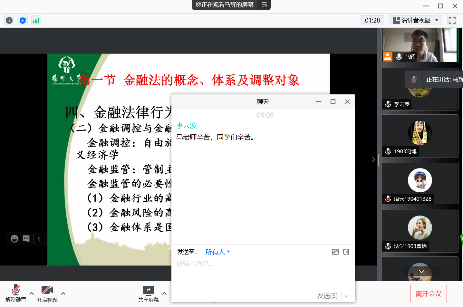The width and height of the screenshot is (463, 307).
Task: Click the screenshot icon in chat
Action: 346,252
